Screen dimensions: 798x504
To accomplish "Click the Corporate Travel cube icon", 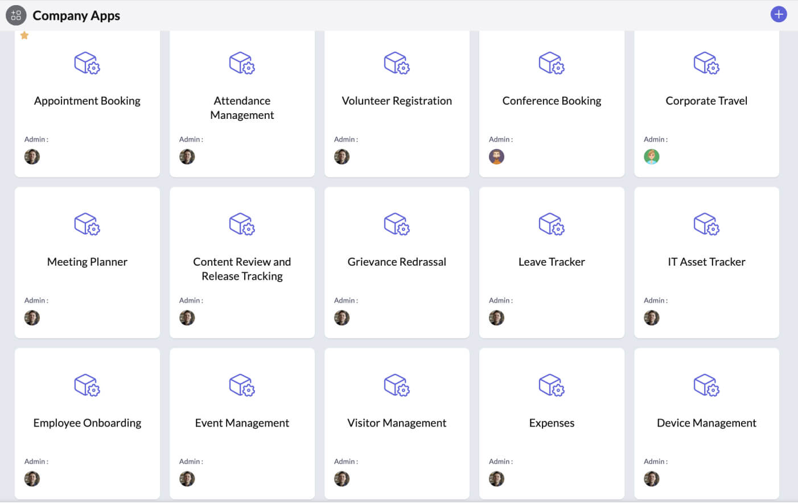I will pyautogui.click(x=706, y=63).
